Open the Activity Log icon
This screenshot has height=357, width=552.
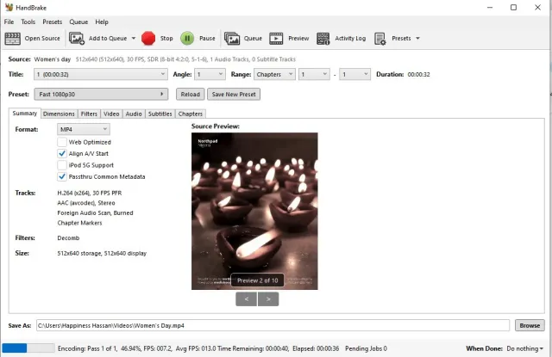(323, 38)
